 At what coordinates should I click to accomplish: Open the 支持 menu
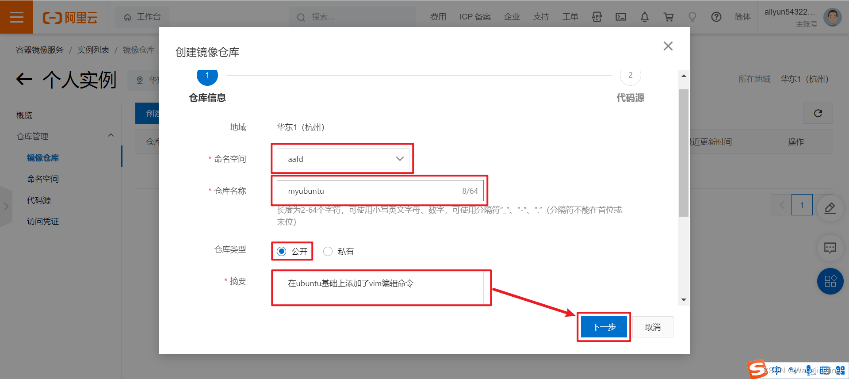541,17
